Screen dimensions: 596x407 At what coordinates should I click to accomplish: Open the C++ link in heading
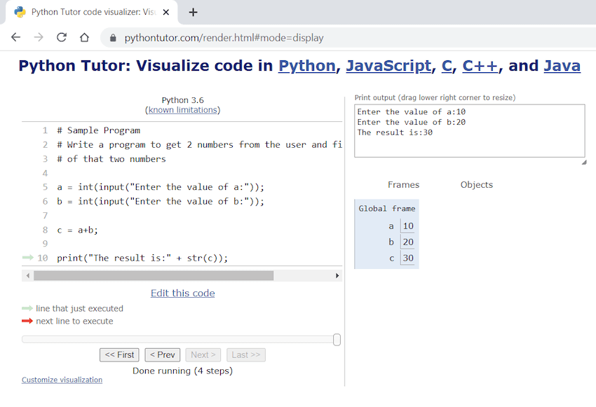(x=480, y=66)
